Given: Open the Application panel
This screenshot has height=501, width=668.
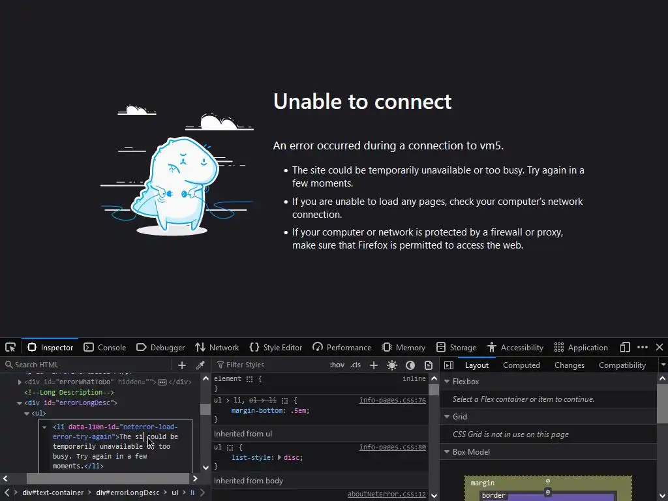Looking at the screenshot, I should click(x=581, y=347).
